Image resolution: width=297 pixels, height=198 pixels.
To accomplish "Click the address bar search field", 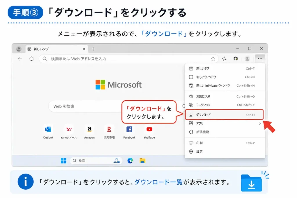I will pyautogui.click(x=129, y=59).
